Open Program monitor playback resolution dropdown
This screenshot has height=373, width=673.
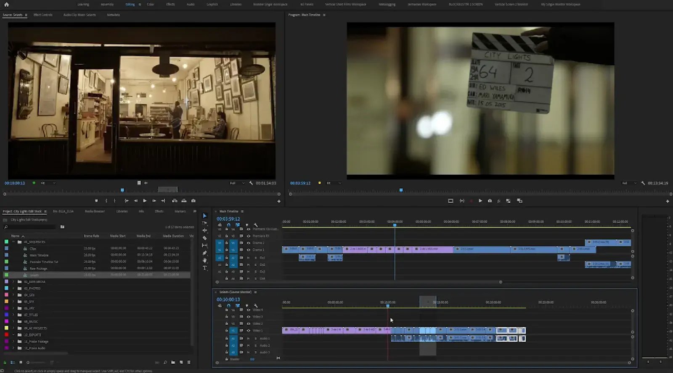tap(629, 183)
